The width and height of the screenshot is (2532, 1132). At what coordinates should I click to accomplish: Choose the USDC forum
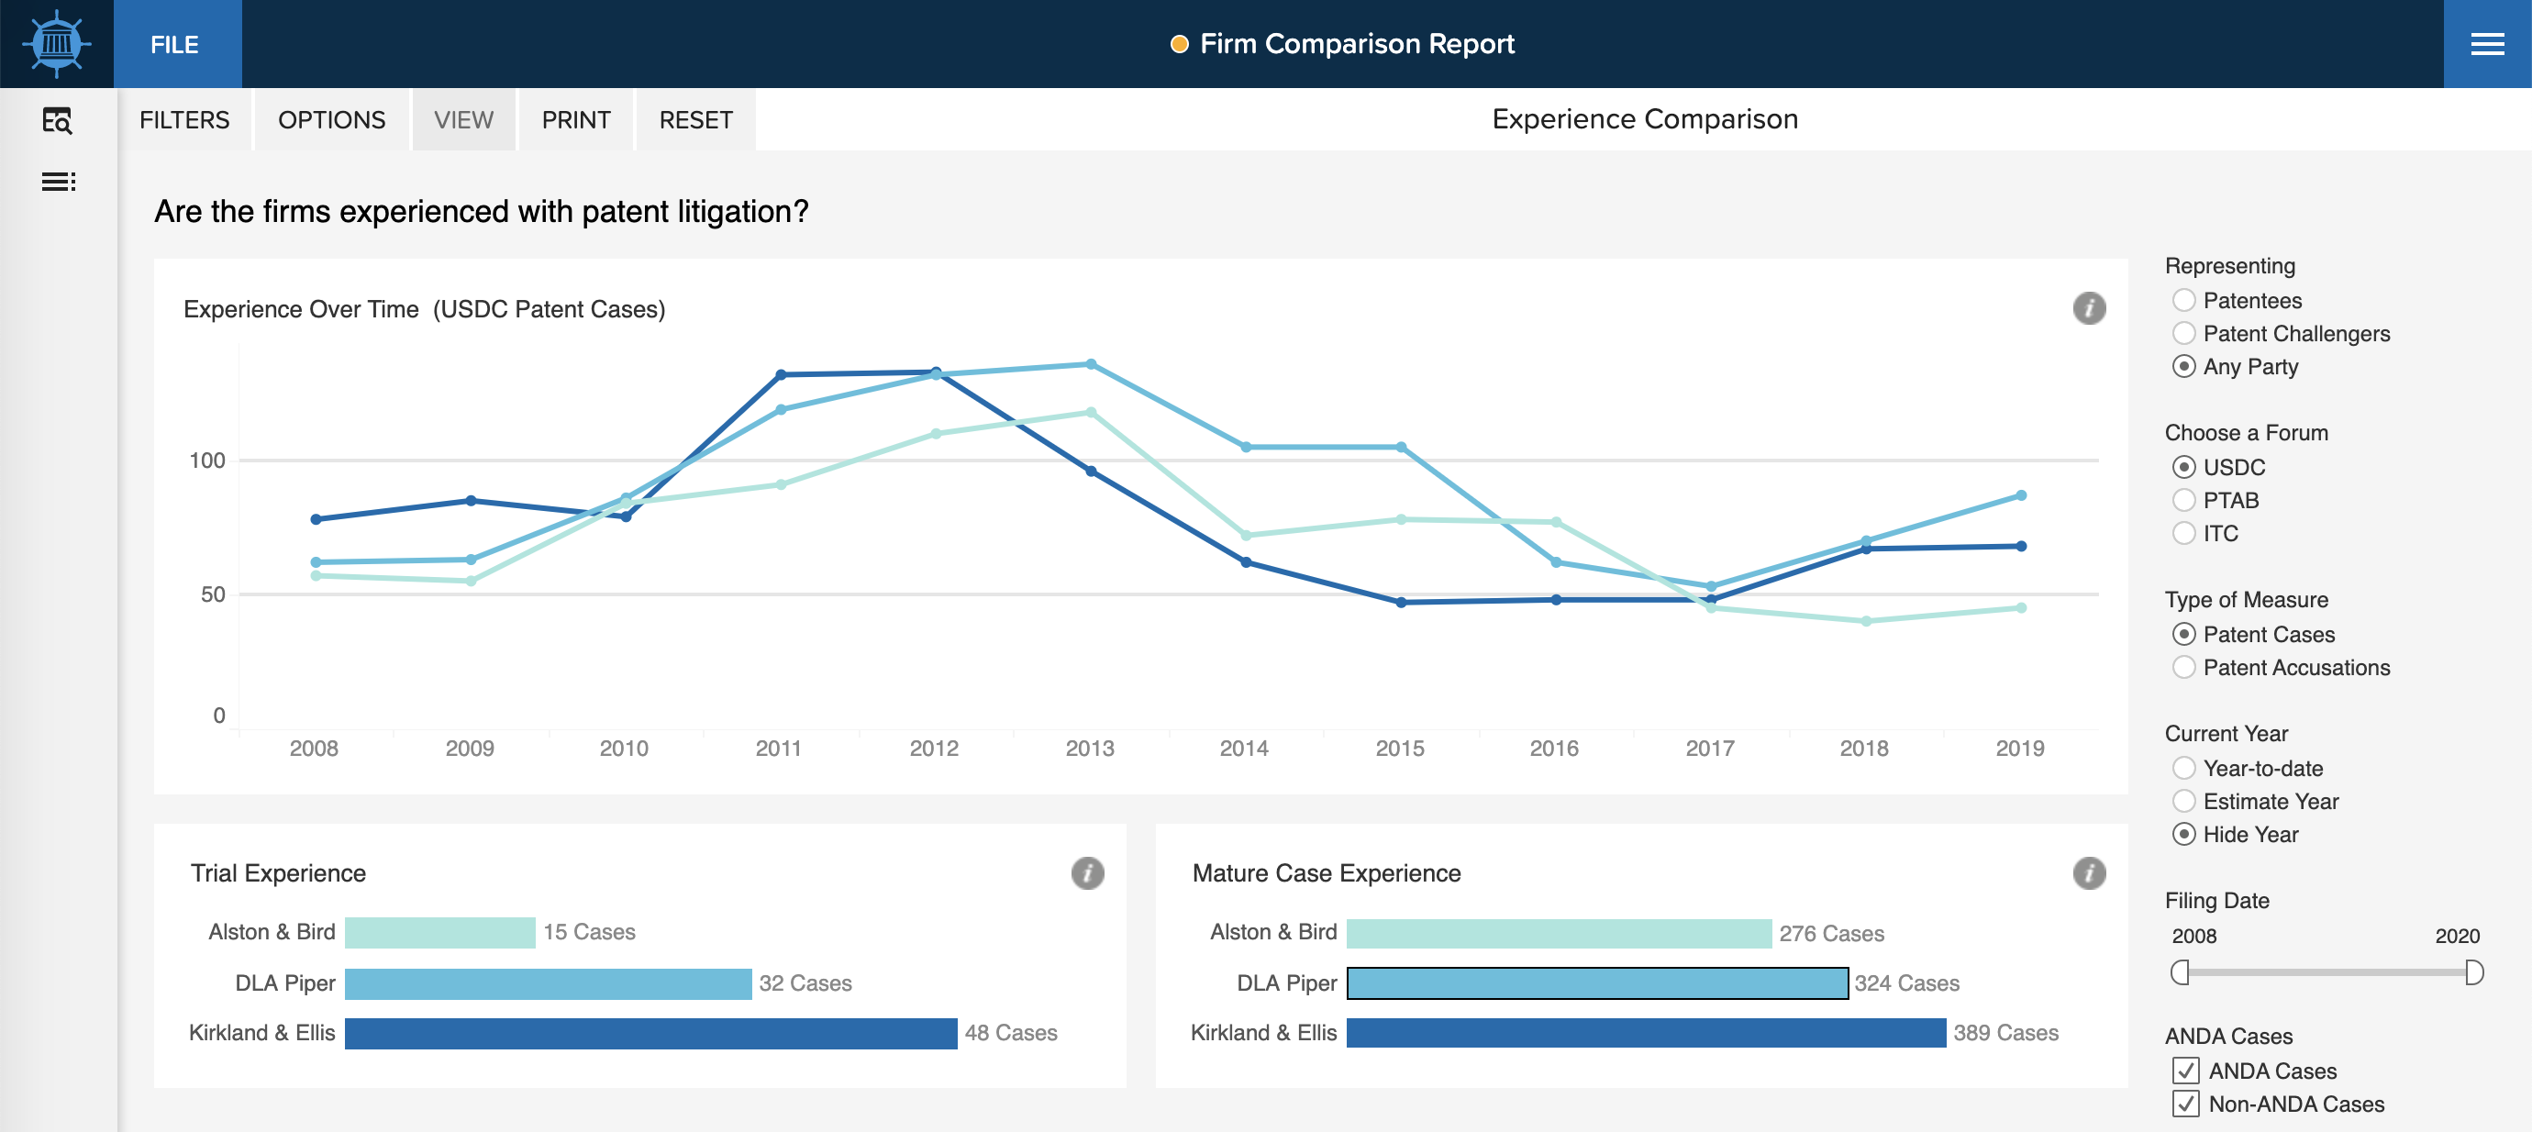2184,467
